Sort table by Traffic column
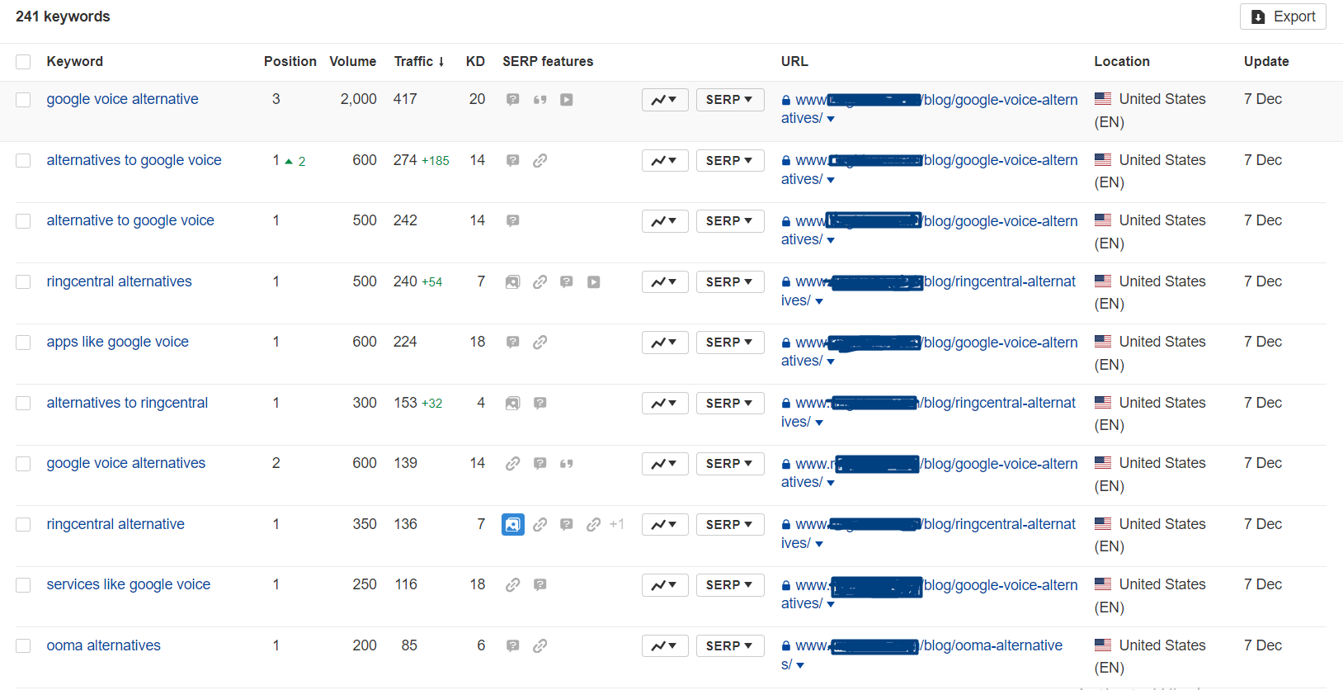The image size is (1343, 690). [419, 62]
